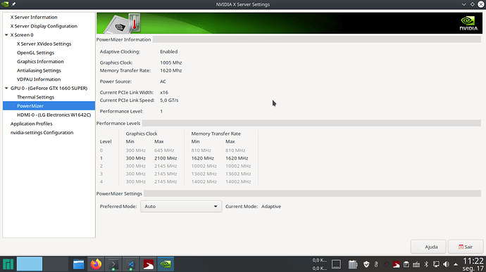Open HDMI-0 LG Electronics W1642C entry
The image size is (486, 272).
point(54,115)
